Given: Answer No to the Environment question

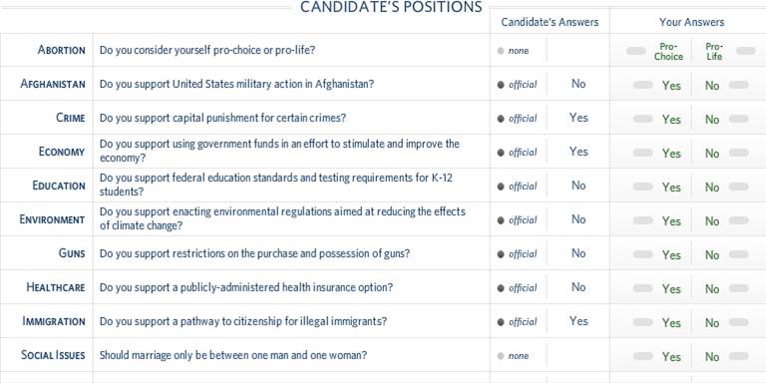Looking at the screenshot, I should pos(712,221).
